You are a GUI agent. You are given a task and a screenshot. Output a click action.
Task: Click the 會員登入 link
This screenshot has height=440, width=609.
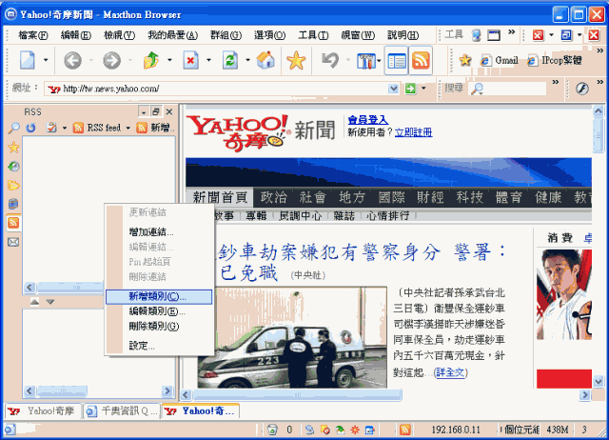[368, 120]
